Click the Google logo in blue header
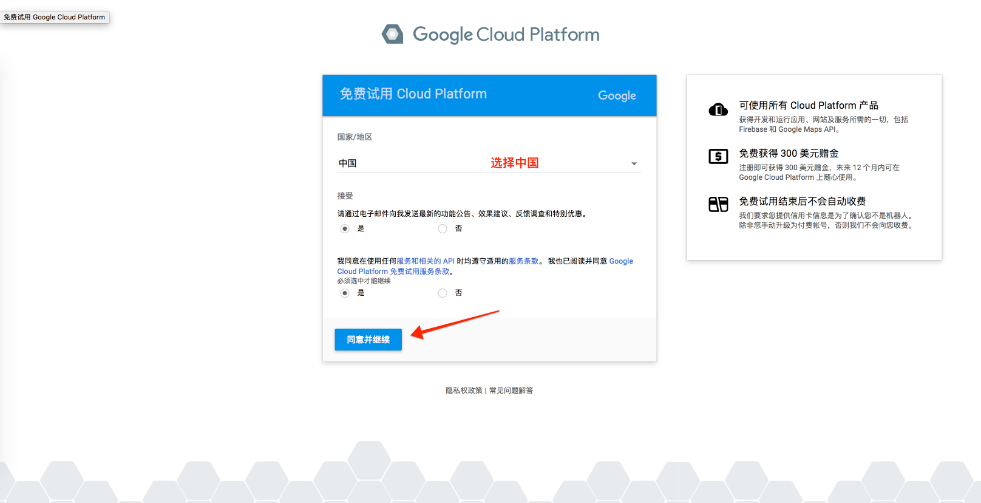This screenshot has height=503, width=981. (617, 95)
